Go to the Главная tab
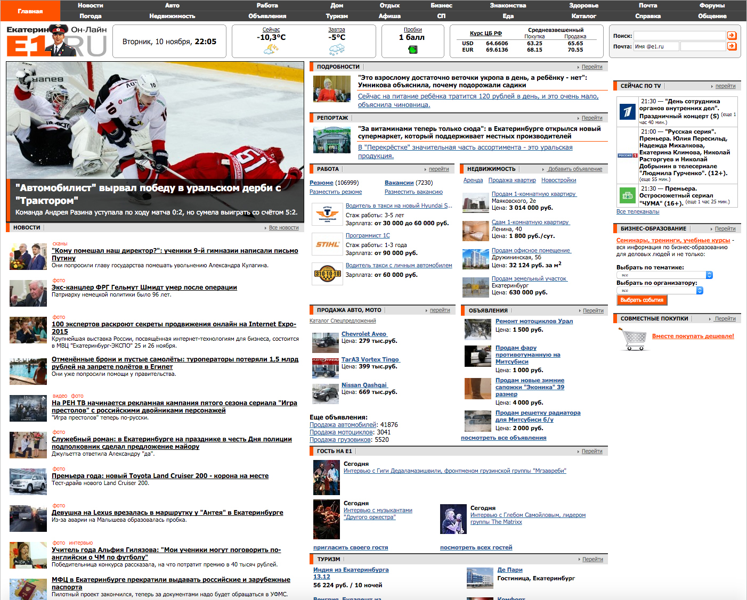 click(x=30, y=11)
